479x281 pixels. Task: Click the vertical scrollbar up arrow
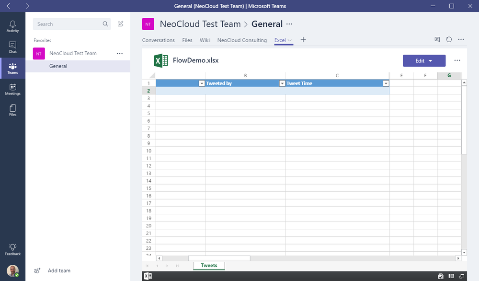coord(464,82)
